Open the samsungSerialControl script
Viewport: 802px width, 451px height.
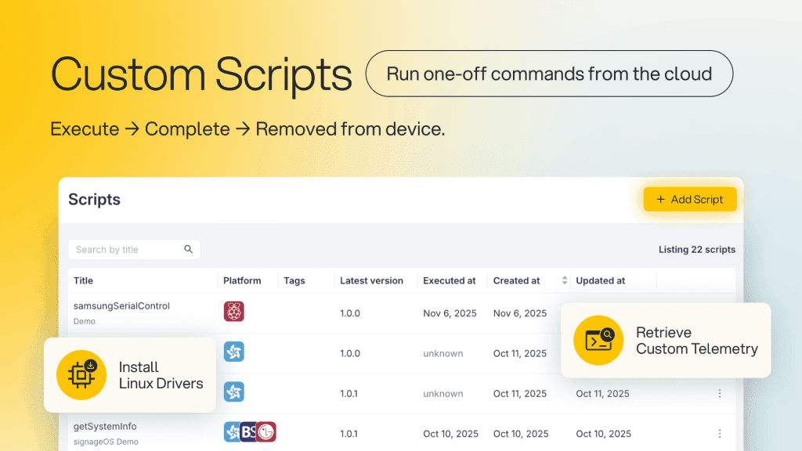(x=121, y=306)
